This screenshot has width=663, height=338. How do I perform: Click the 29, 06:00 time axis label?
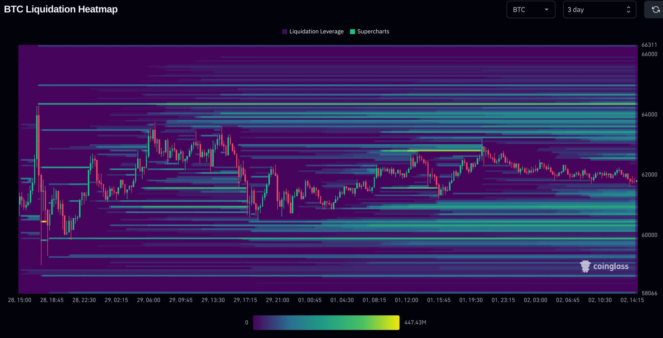point(148,300)
